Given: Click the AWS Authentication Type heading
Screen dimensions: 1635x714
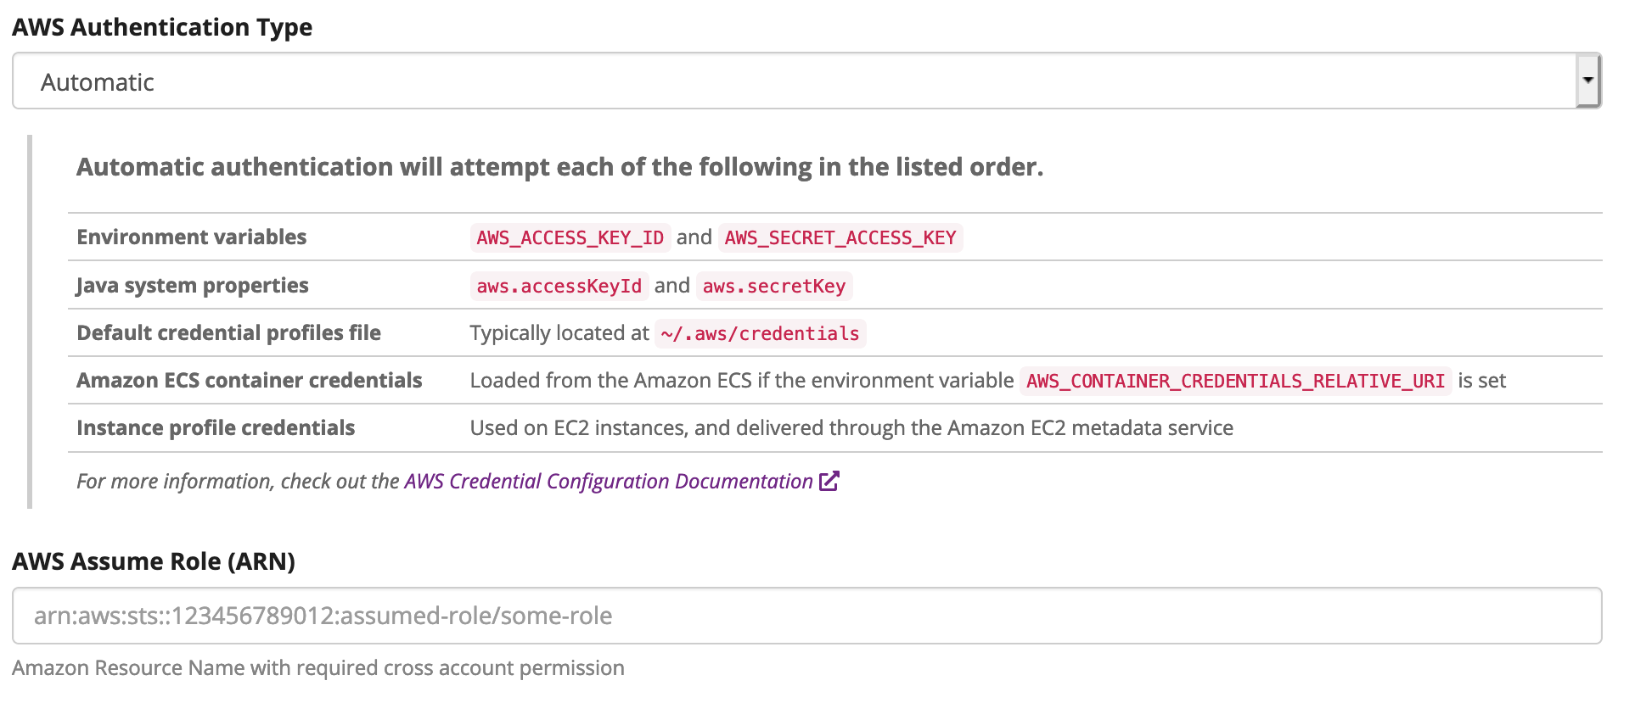Looking at the screenshot, I should click(x=162, y=27).
